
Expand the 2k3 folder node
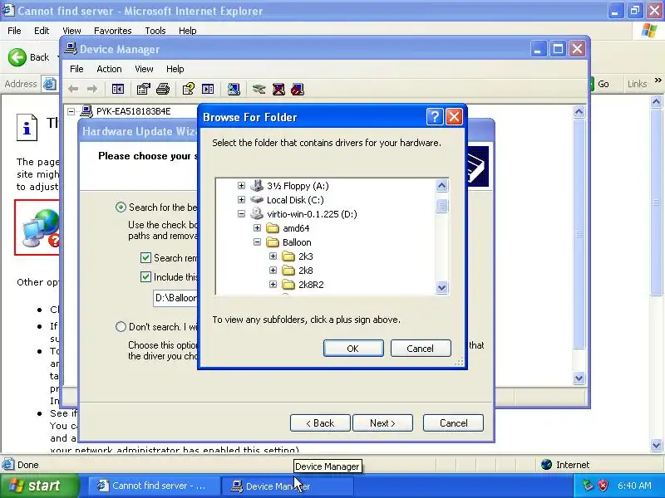(x=273, y=256)
